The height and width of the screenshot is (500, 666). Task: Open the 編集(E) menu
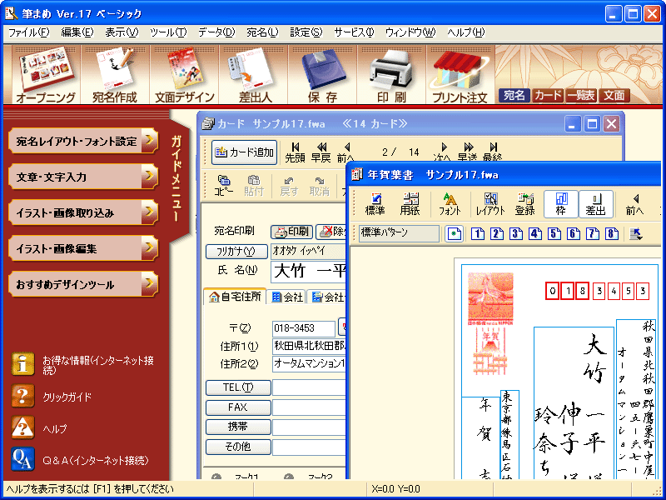77,32
